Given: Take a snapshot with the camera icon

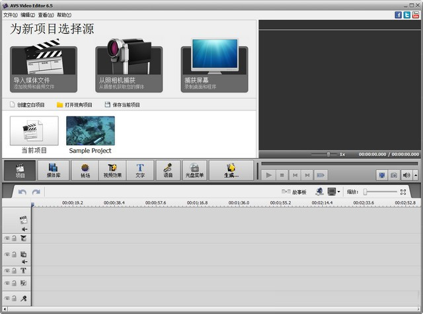Looking at the screenshot, I should 393,175.
